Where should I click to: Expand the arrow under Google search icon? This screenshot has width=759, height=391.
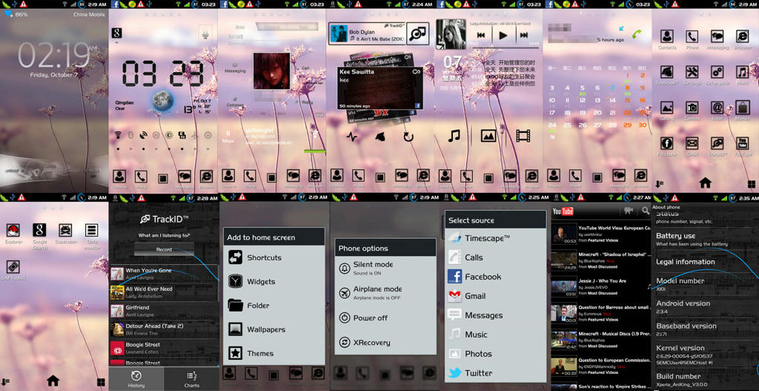point(116,42)
